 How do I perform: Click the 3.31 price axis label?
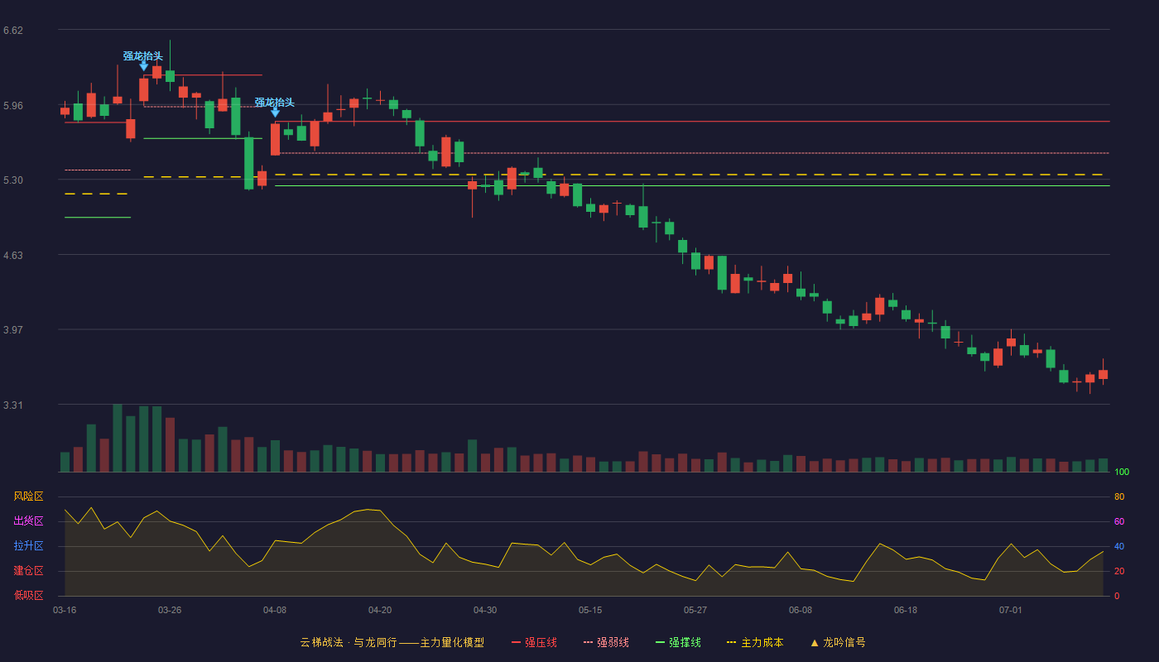pos(13,405)
